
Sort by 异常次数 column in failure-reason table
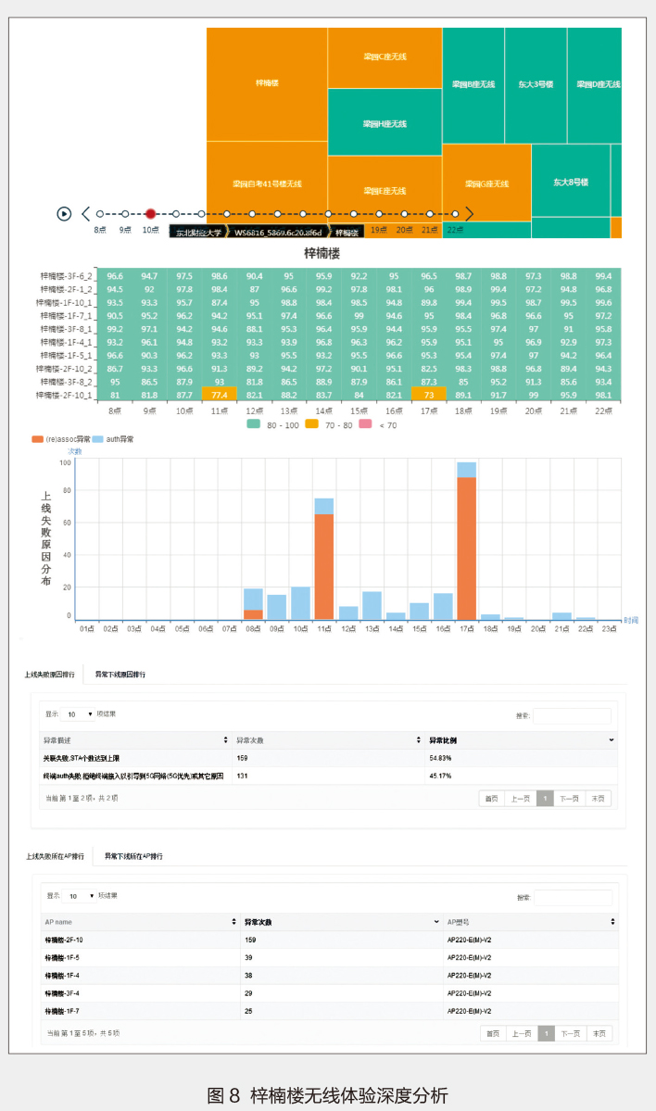click(328, 740)
